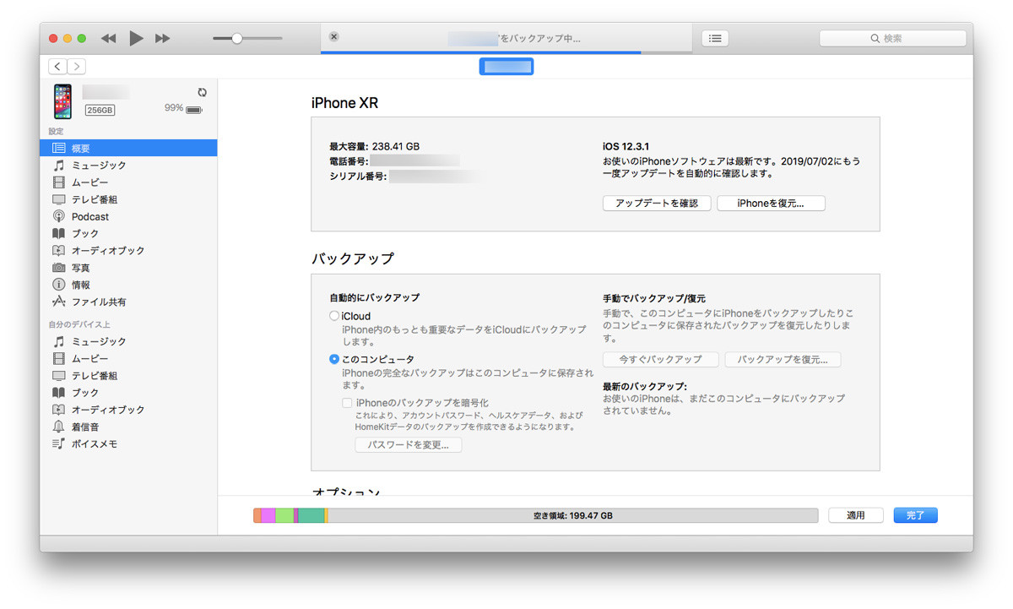Focus the 検索 search field
The height and width of the screenshot is (609, 1013).
click(892, 38)
